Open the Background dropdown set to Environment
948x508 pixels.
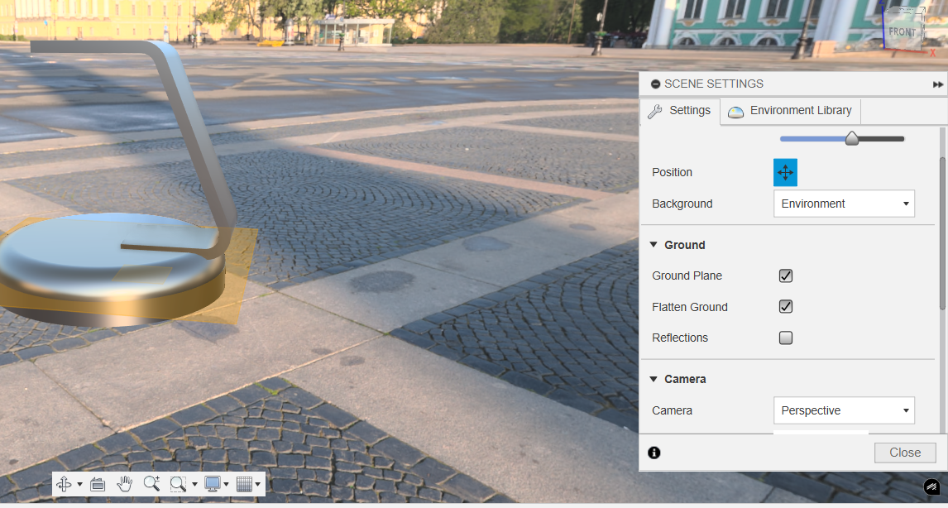click(844, 204)
